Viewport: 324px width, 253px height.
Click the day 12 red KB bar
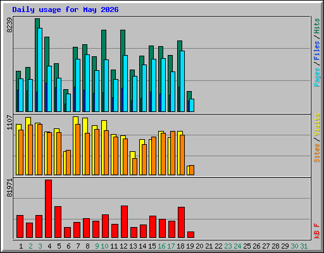click(124, 222)
